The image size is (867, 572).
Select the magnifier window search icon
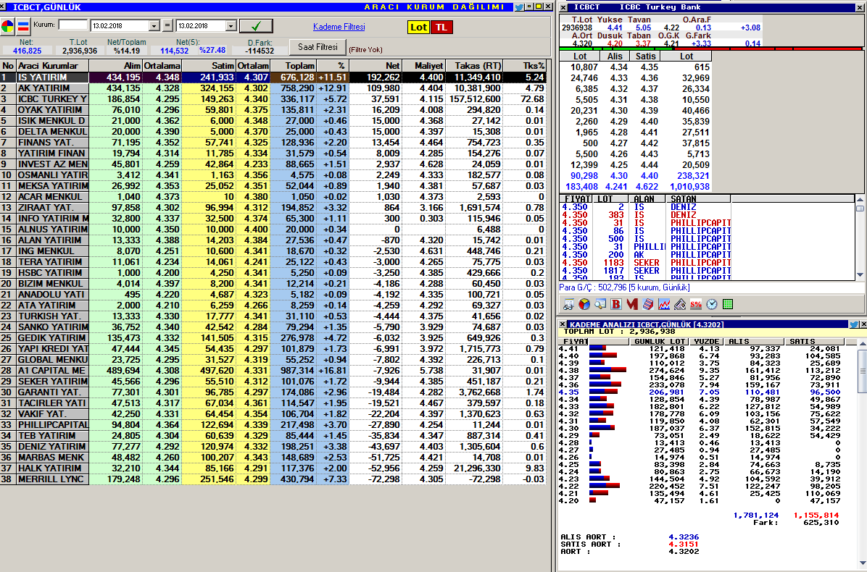tap(600, 304)
